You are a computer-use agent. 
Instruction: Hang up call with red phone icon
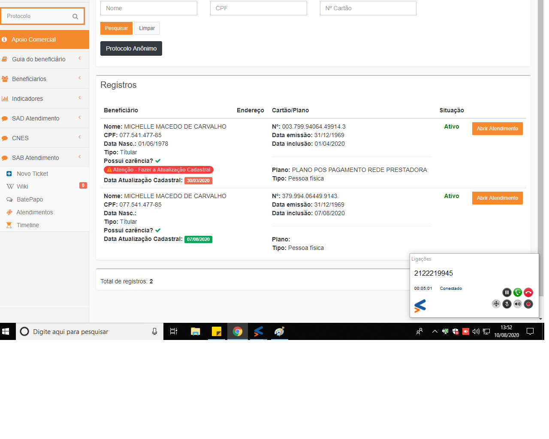[528, 292]
